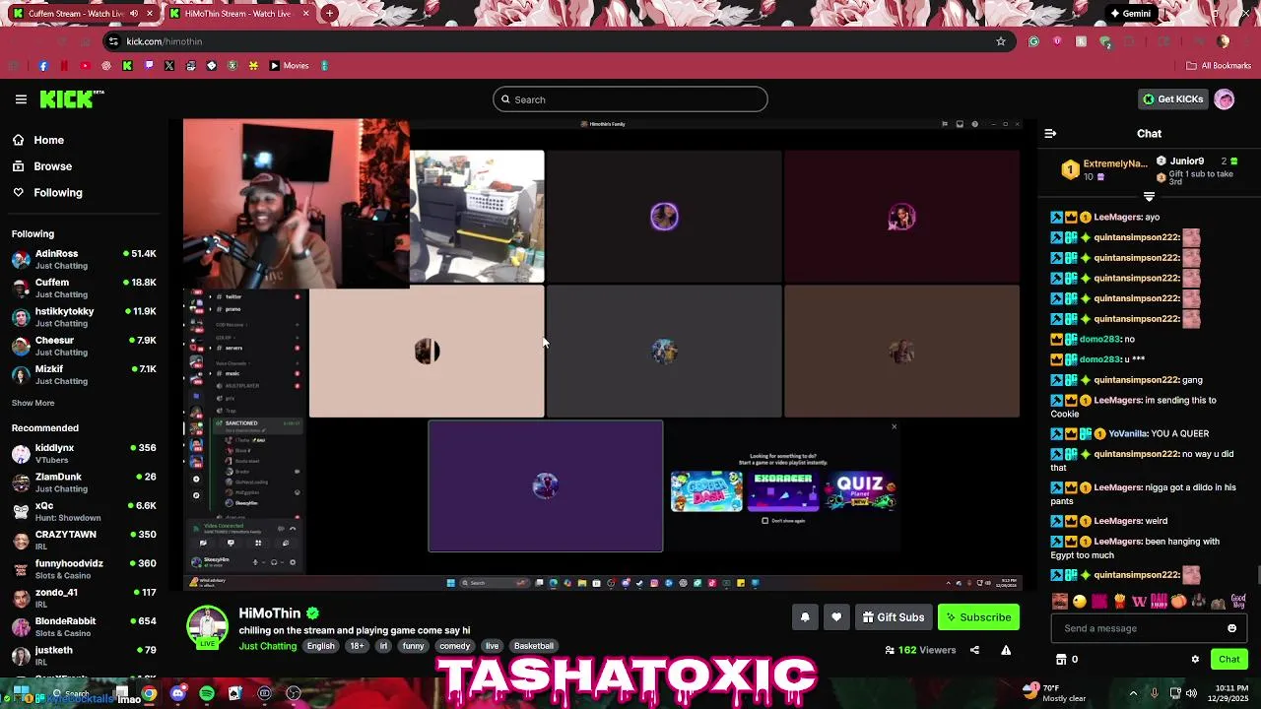The height and width of the screenshot is (709, 1261).
Task: Open the X (Twitter) bookmark
Action: tap(169, 66)
